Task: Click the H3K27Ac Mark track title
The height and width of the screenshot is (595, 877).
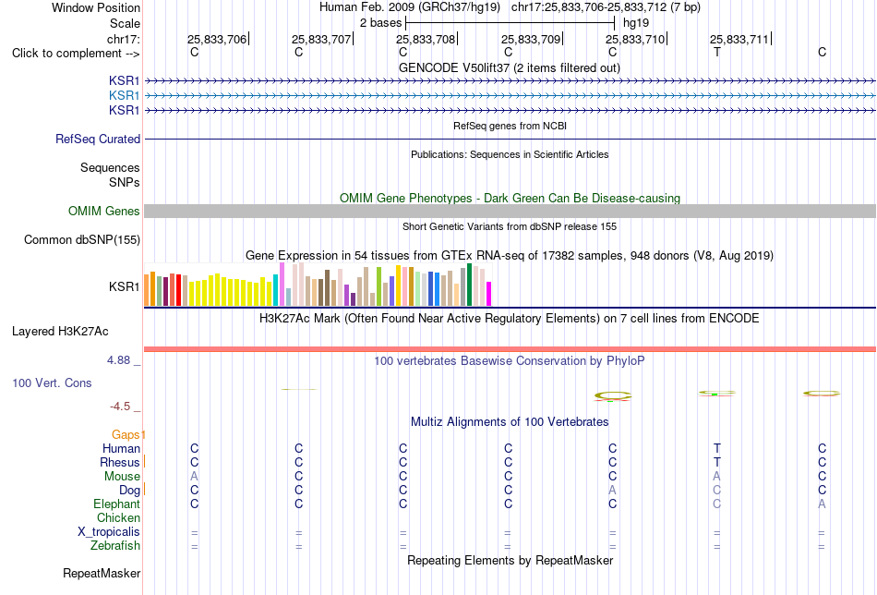Action: (510, 318)
